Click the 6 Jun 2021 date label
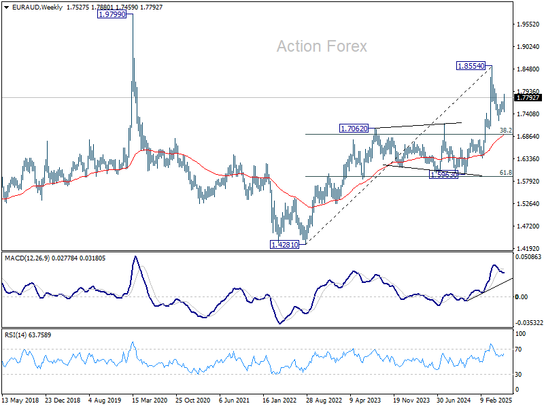 (x=235, y=400)
